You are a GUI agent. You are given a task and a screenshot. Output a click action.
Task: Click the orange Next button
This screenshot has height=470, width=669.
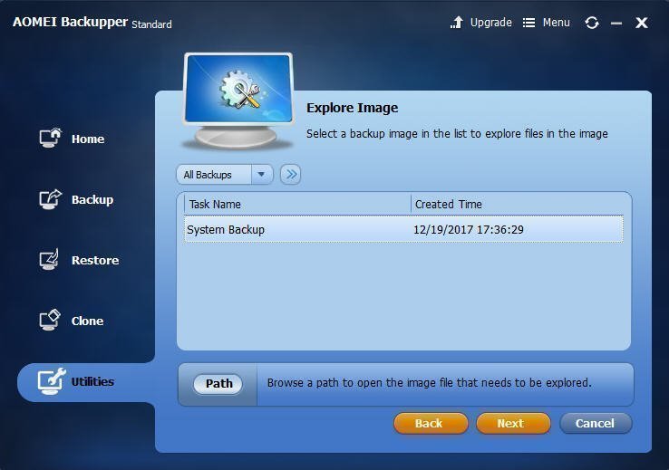point(512,423)
